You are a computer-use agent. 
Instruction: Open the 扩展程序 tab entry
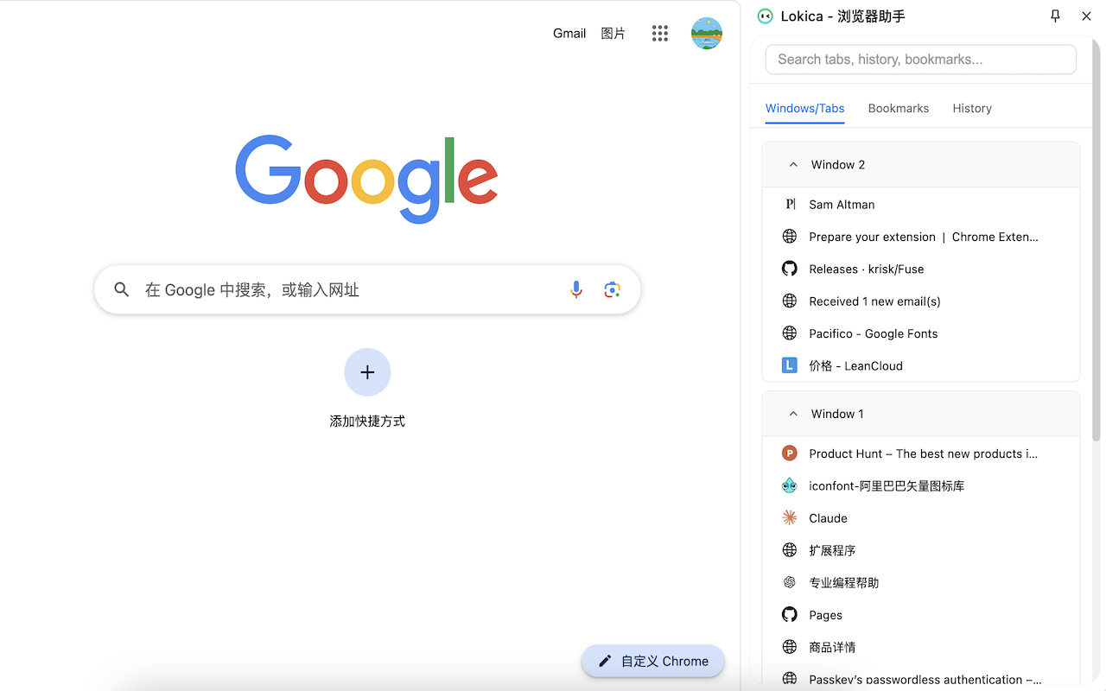click(921, 550)
